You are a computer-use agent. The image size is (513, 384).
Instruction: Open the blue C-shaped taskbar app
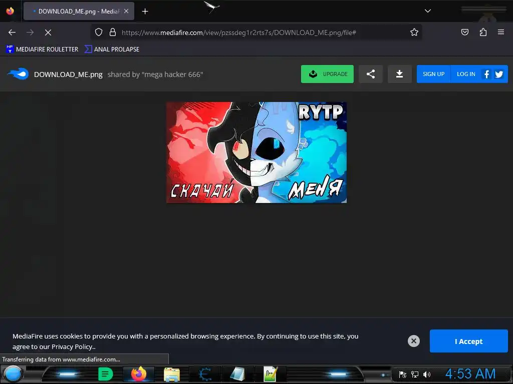point(205,374)
